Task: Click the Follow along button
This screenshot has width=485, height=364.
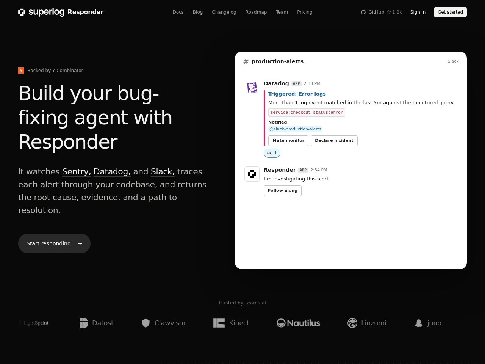Action: point(283,191)
